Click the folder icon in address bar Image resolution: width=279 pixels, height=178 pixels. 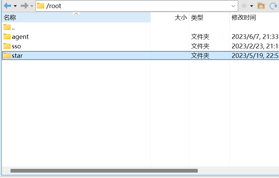tap(41, 6)
